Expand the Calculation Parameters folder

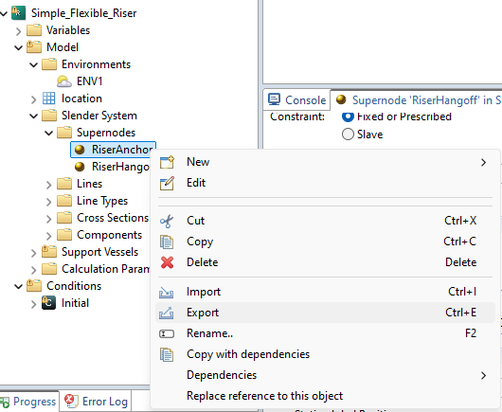33,270
